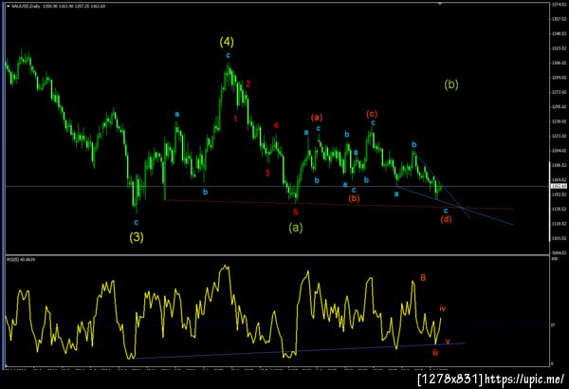
Task: Click the current price tag on the price scale
Action: [559, 186]
